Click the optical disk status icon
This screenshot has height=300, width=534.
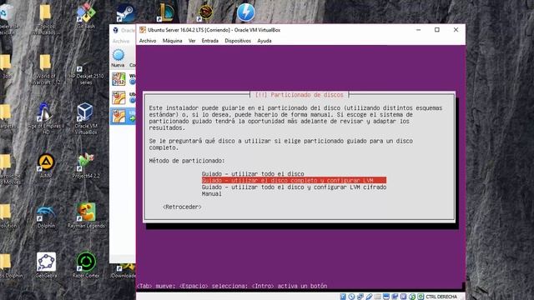(x=351, y=297)
